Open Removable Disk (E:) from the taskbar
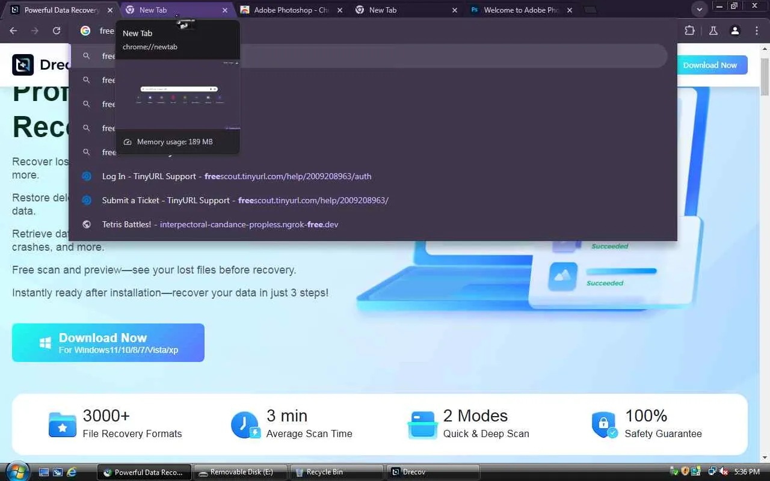Viewport: 770px width, 481px height. pyautogui.click(x=241, y=472)
